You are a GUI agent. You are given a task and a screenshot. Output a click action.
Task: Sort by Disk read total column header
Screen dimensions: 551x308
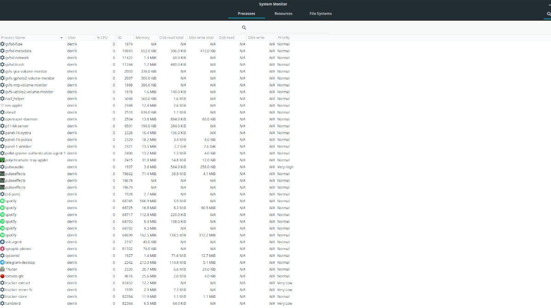coord(172,38)
